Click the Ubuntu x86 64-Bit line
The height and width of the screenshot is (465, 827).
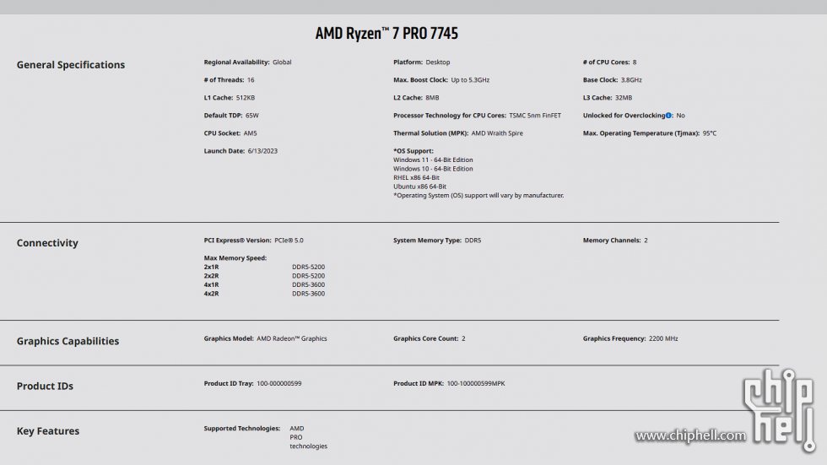pyautogui.click(x=420, y=187)
